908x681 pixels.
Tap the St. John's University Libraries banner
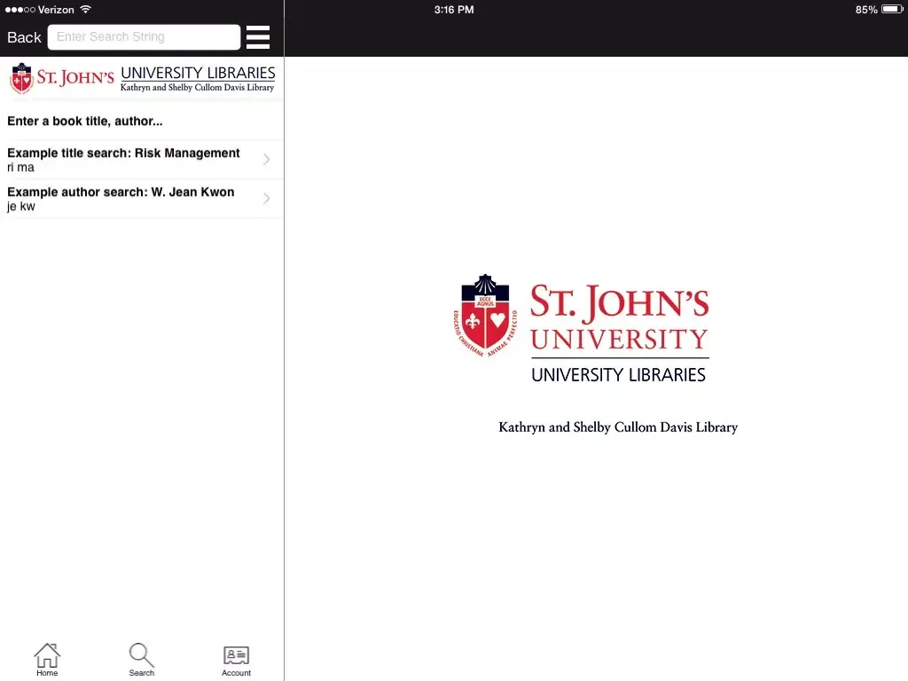[142, 78]
